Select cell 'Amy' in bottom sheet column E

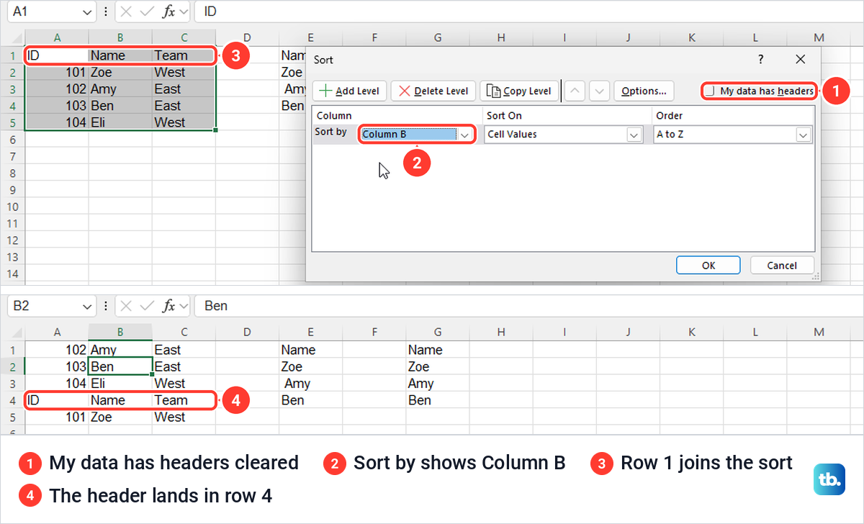tap(310, 383)
